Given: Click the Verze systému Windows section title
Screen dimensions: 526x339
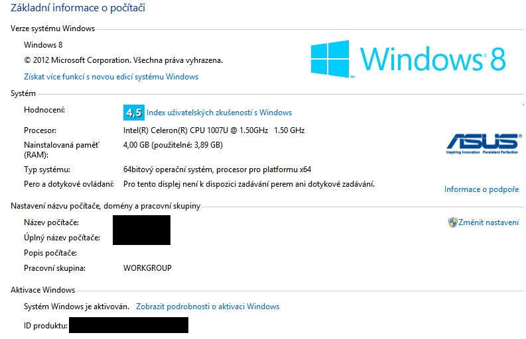Looking at the screenshot, I should (52, 28).
